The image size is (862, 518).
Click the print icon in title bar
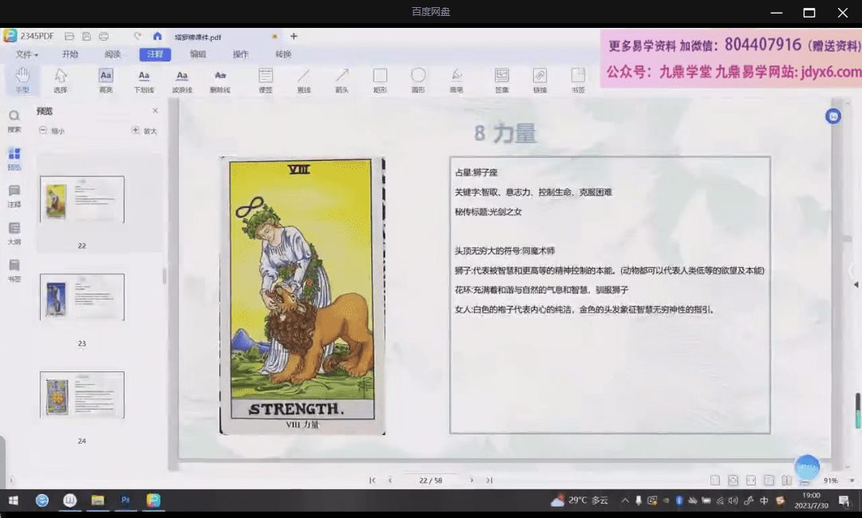pos(103,36)
